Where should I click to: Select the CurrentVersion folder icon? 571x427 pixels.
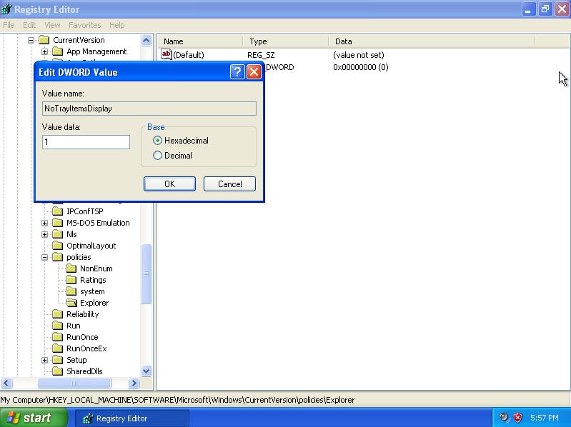click(x=44, y=40)
